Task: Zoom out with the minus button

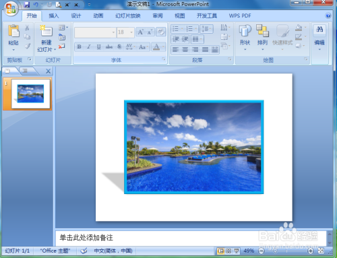Action: [x=262, y=251]
